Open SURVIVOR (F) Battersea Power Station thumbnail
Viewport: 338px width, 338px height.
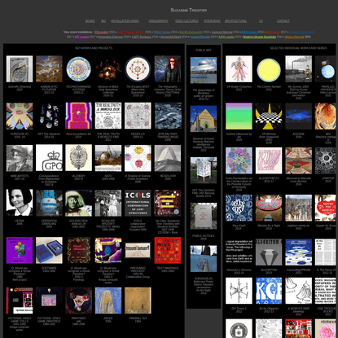[204, 259]
